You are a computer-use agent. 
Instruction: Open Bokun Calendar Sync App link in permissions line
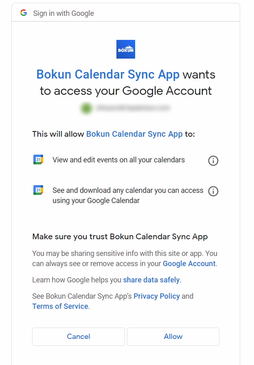tap(134, 134)
